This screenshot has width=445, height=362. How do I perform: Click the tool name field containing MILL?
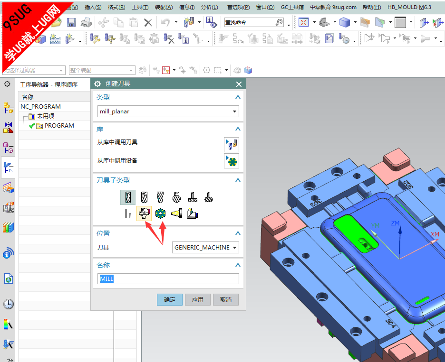[168, 278]
